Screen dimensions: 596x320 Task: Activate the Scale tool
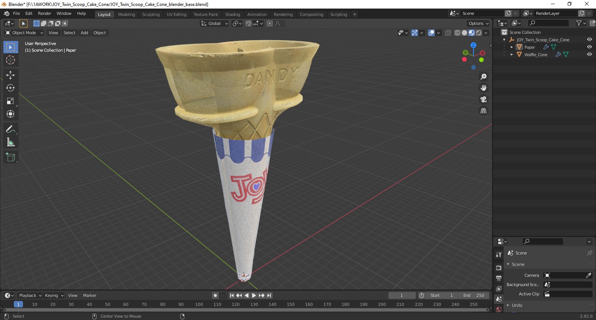coord(10,101)
